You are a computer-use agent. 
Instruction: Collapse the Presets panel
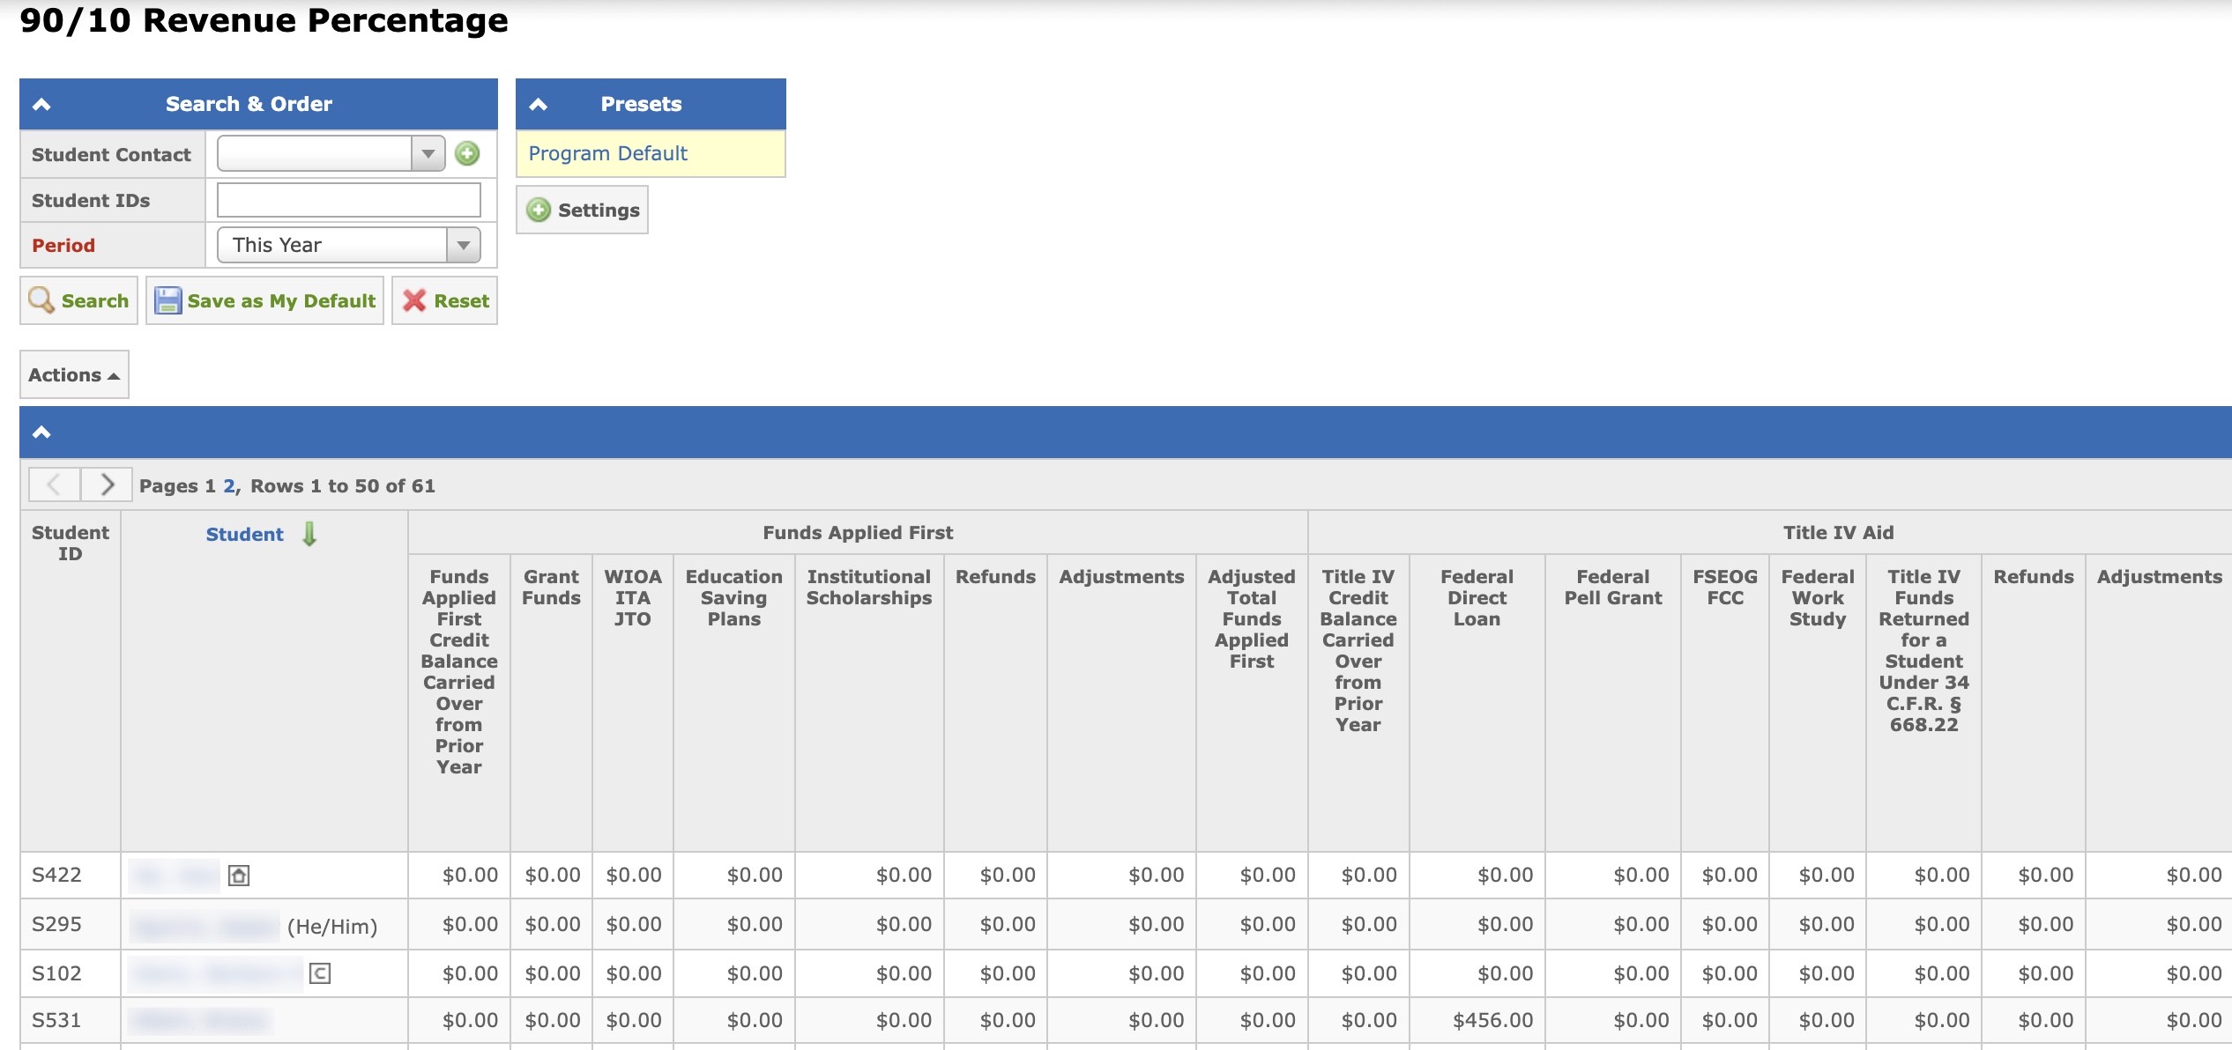pyautogui.click(x=539, y=104)
